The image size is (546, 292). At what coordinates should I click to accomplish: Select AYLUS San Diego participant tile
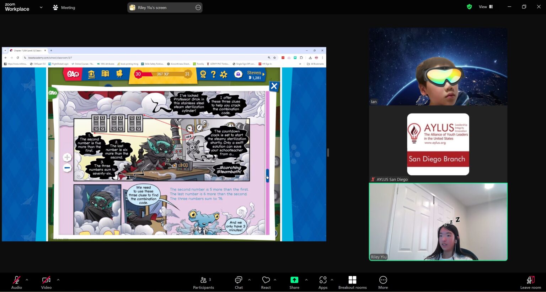438,144
